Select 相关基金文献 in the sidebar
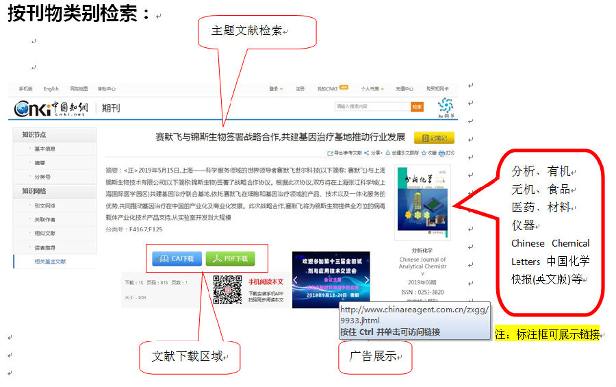 51,262
